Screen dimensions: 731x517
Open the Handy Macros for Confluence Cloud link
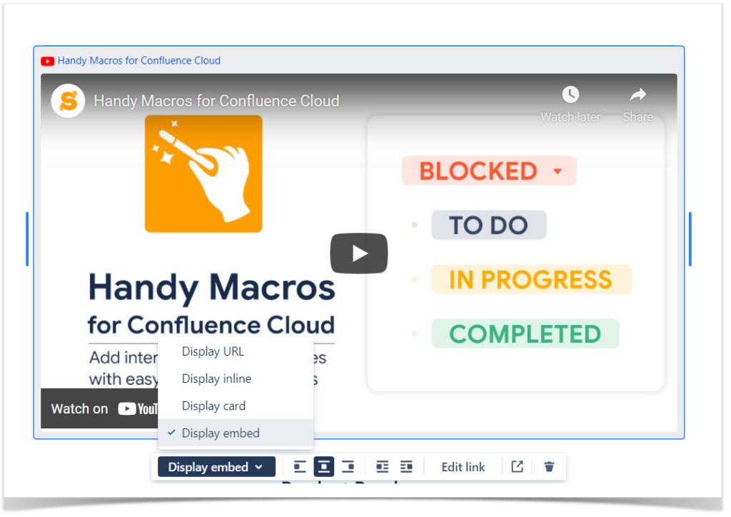139,61
